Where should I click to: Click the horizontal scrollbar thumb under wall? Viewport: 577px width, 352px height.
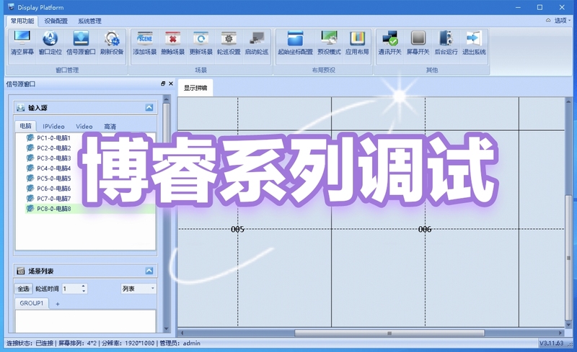click(x=389, y=333)
